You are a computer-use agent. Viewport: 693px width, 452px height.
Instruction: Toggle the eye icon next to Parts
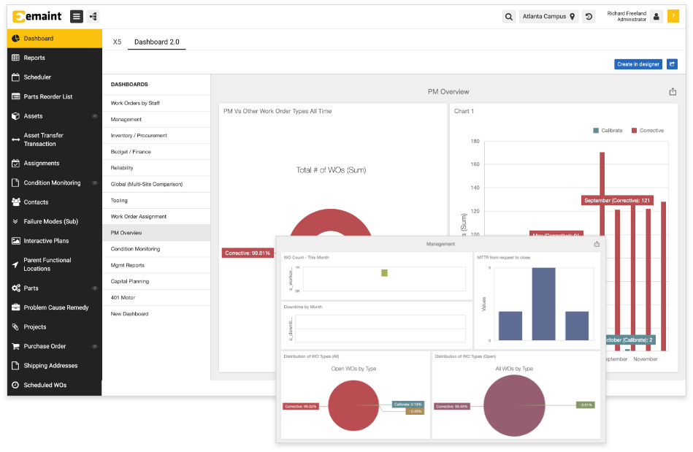[95, 288]
